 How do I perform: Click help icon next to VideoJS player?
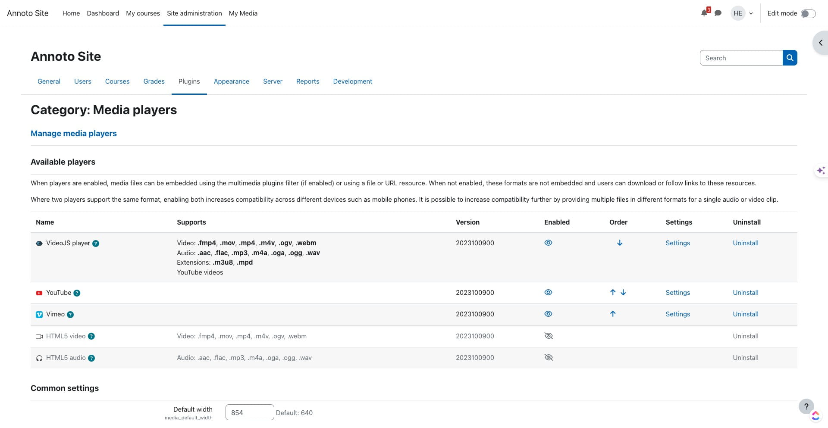click(x=96, y=244)
